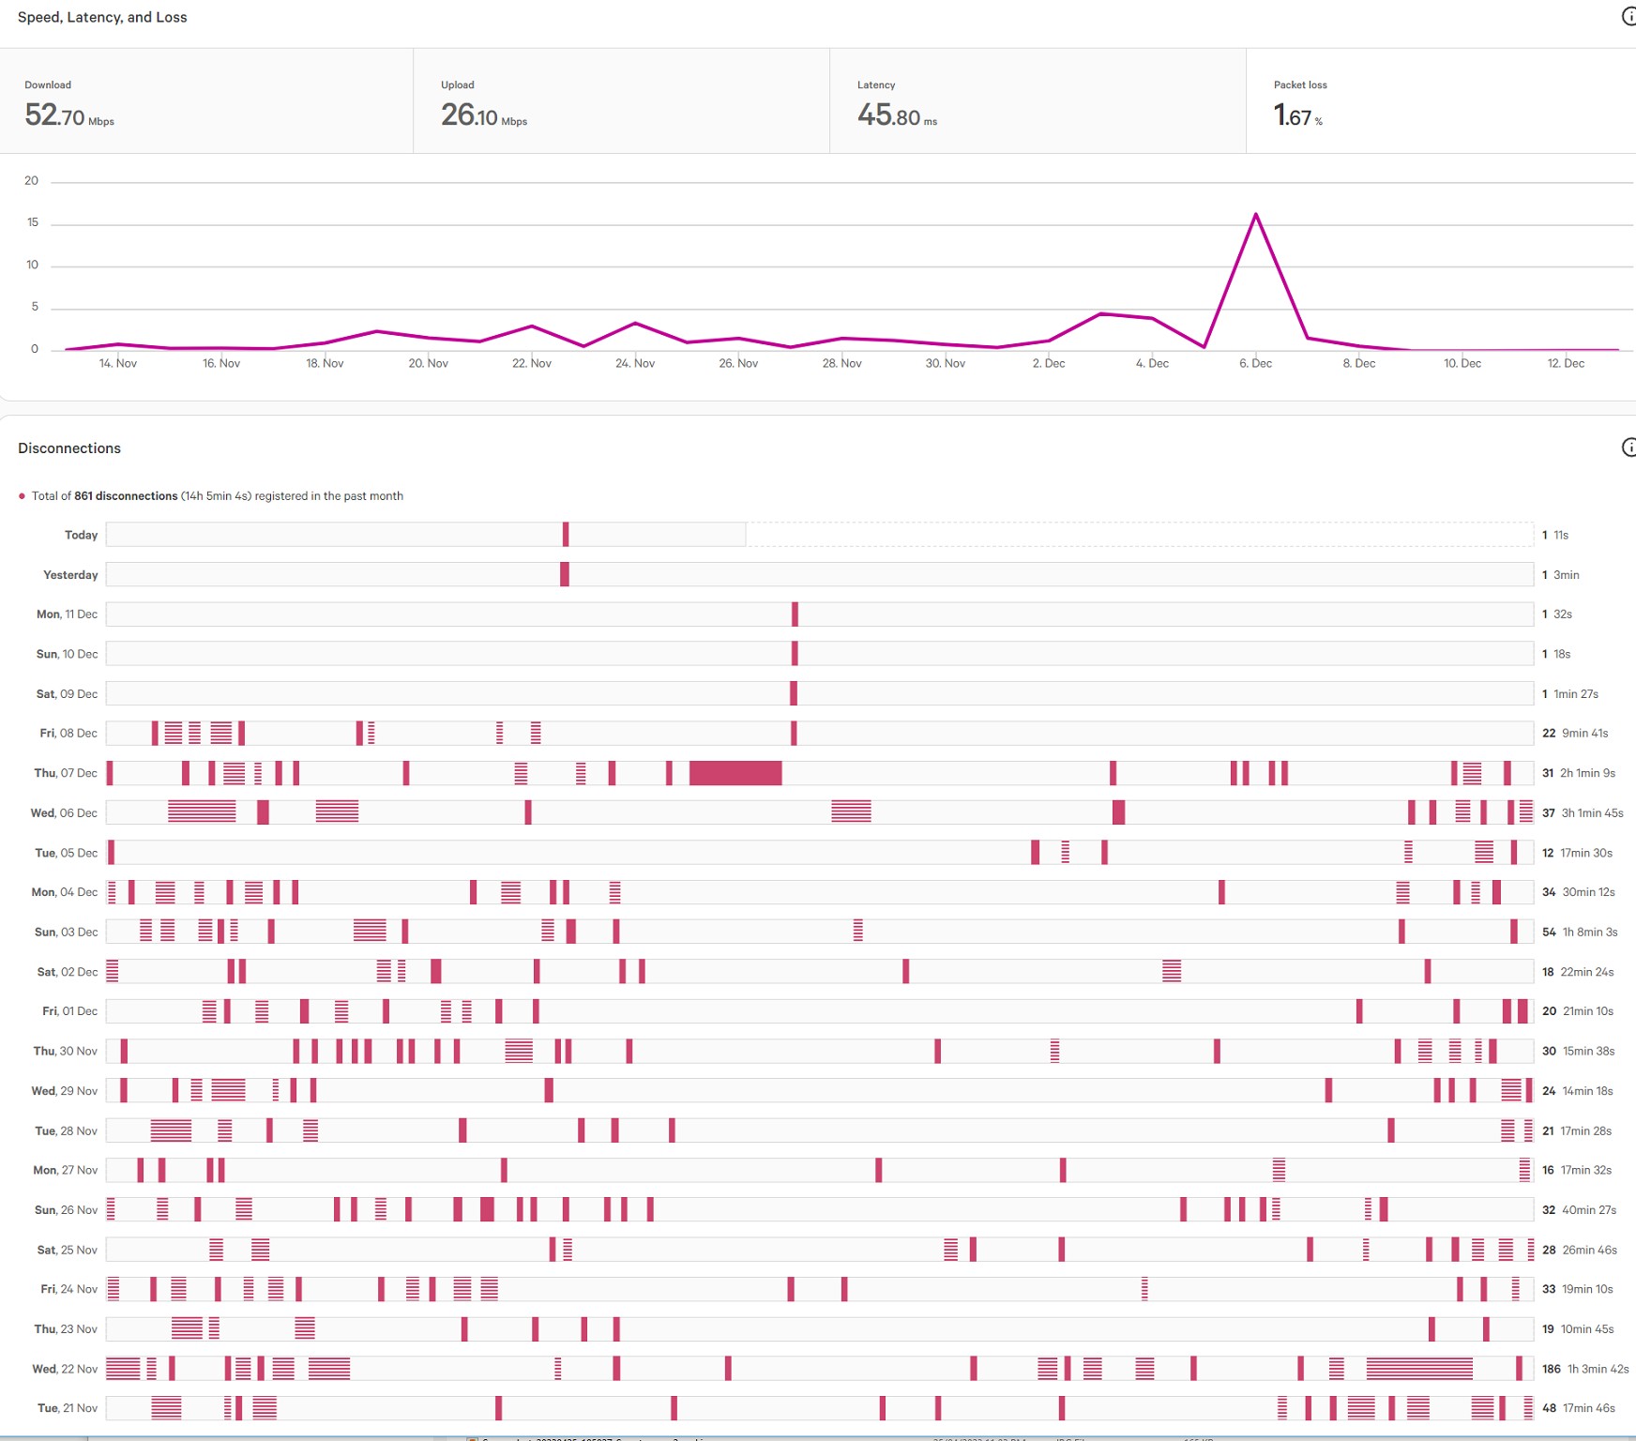Click the Speed, Latency, and Loss heading
1636x1441 pixels.
tap(102, 17)
